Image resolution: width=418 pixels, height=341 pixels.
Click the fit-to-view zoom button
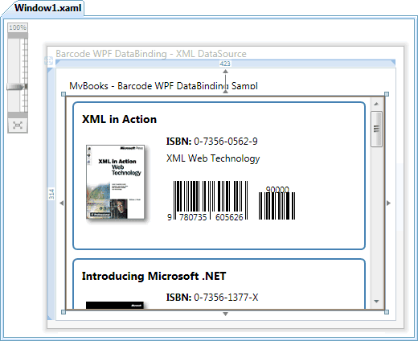(18, 125)
